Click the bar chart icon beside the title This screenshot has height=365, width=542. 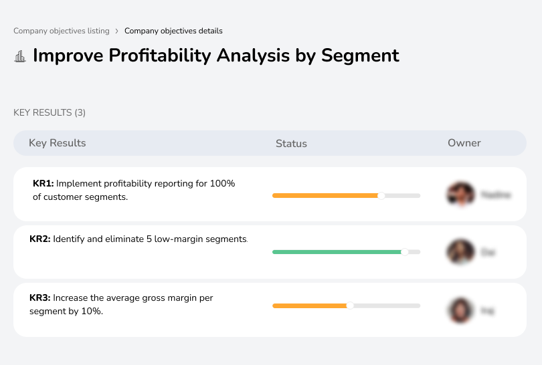pyautogui.click(x=20, y=56)
